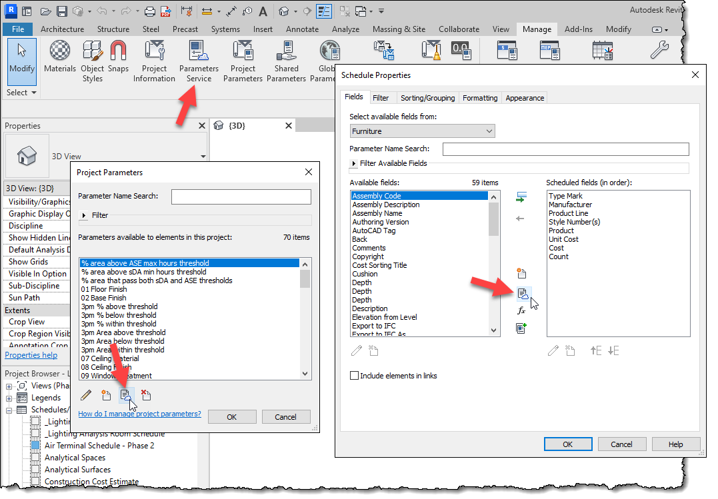718x499 pixels.
Task: Open Shared Parameters from the ribbon
Action: tap(286, 61)
